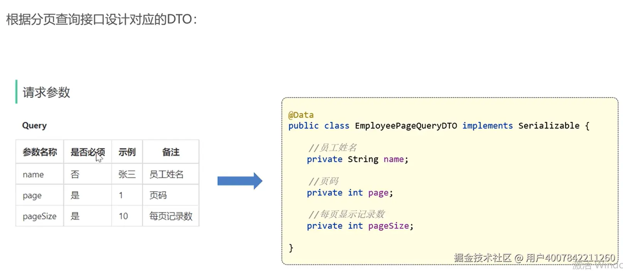This screenshot has width=623, height=271.
Task: Click the 是否必须 column header
Action: tap(88, 152)
